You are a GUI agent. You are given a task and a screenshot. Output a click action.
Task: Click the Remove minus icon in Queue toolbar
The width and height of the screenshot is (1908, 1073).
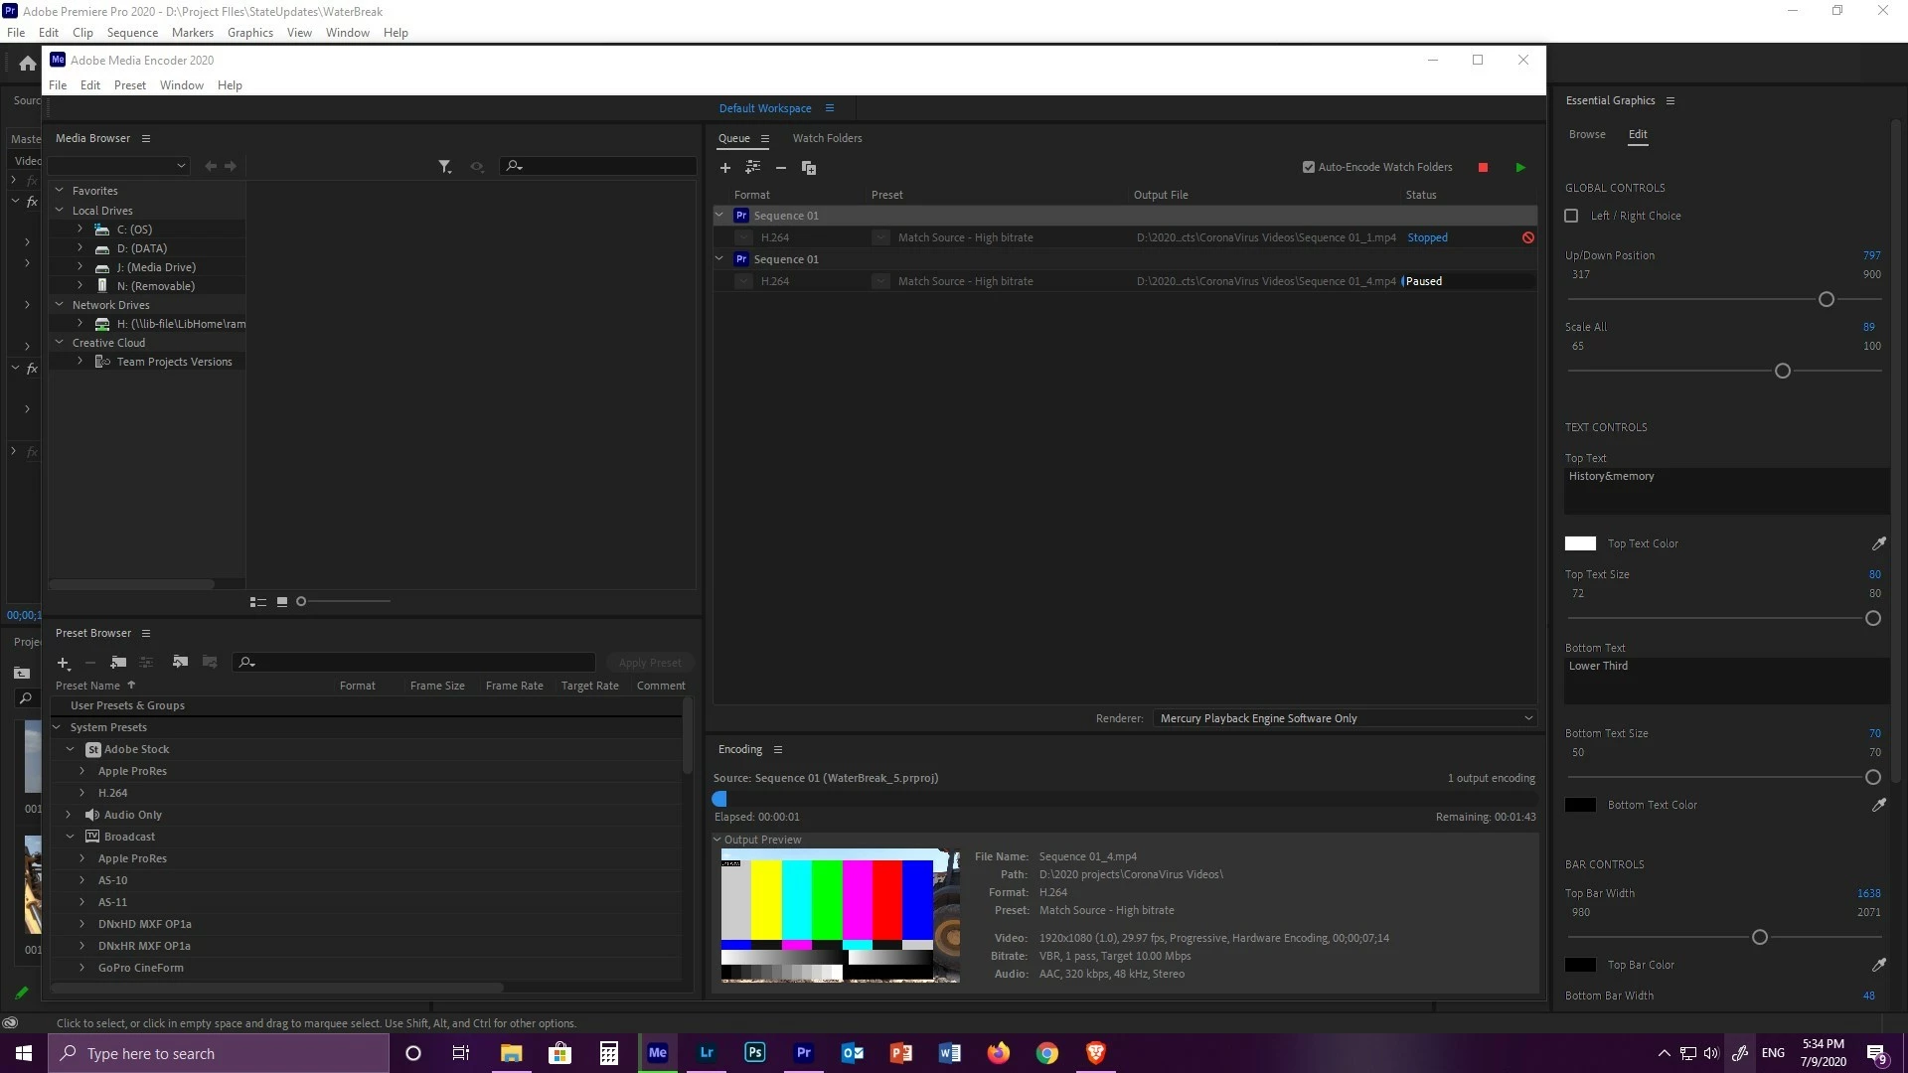click(x=780, y=168)
